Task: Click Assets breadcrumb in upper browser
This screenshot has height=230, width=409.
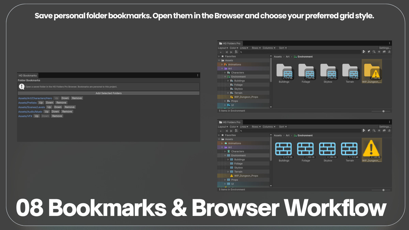Action: 278,57
